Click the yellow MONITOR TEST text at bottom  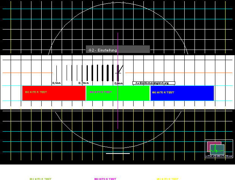pos(168,178)
